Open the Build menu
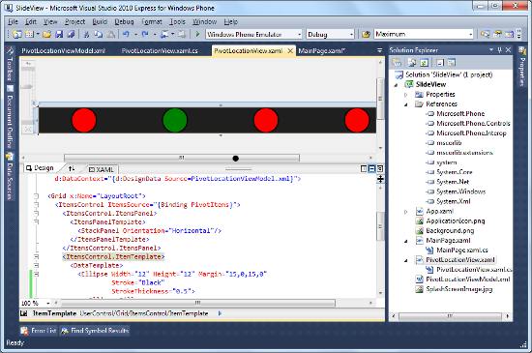This screenshot has height=353, width=532. (x=100, y=21)
